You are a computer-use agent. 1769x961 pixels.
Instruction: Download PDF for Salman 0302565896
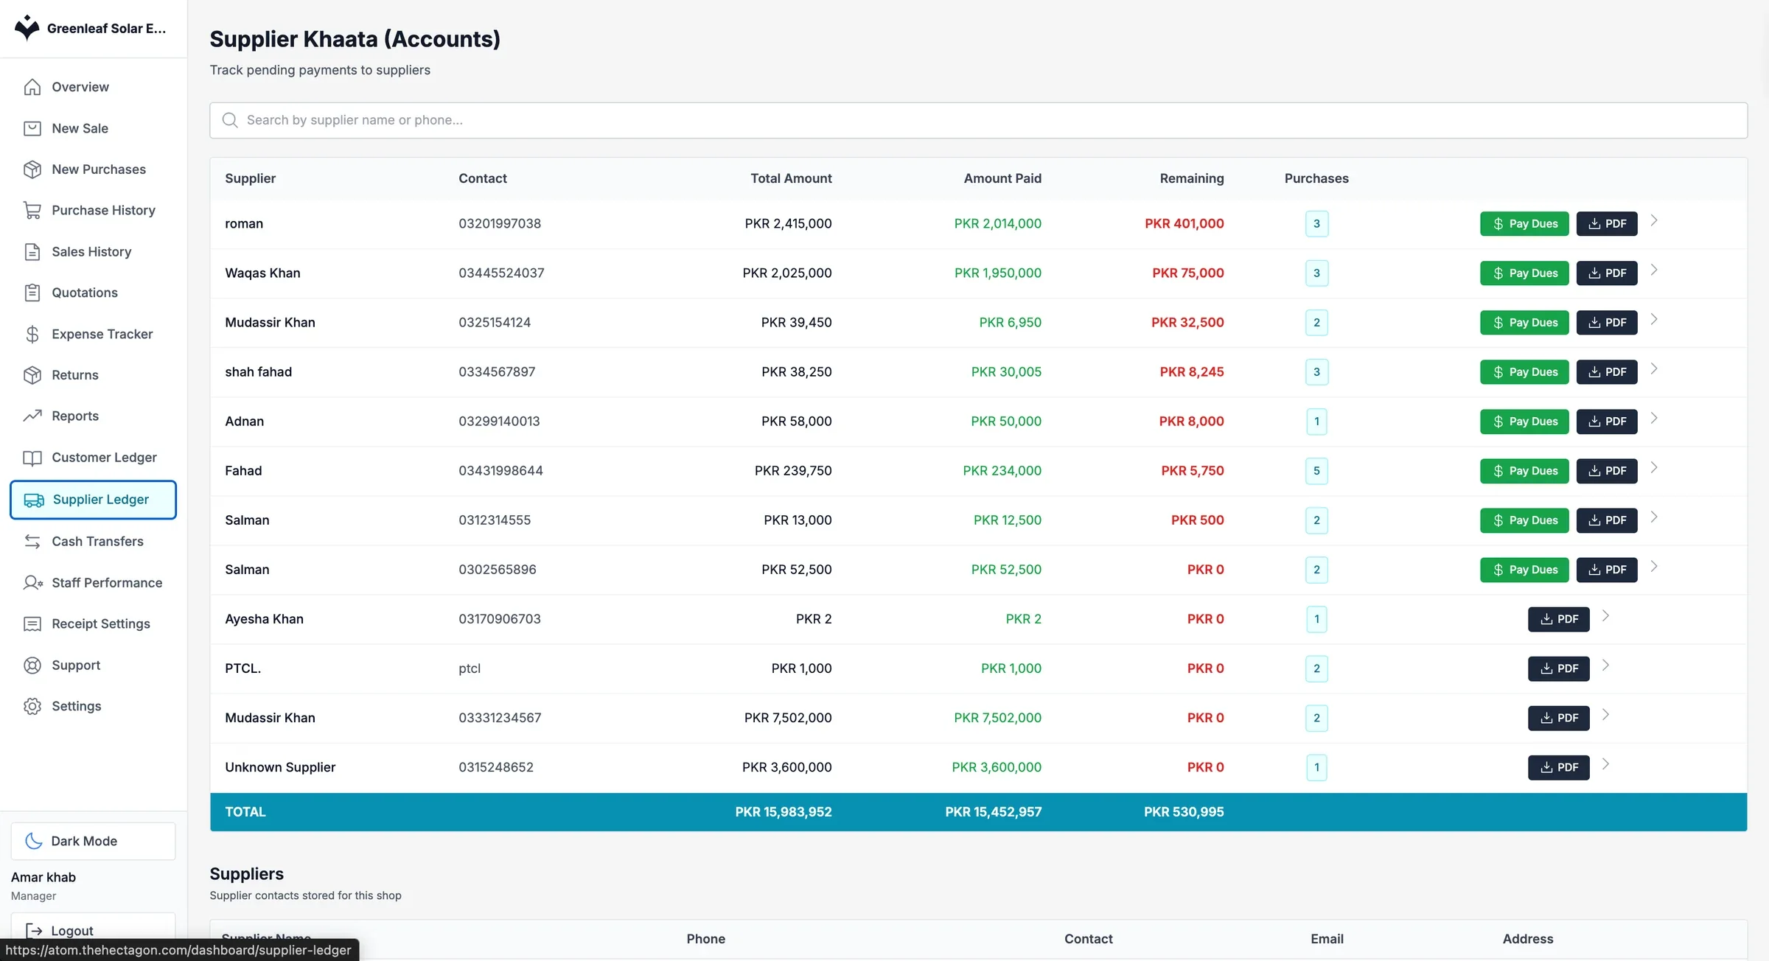click(1607, 570)
